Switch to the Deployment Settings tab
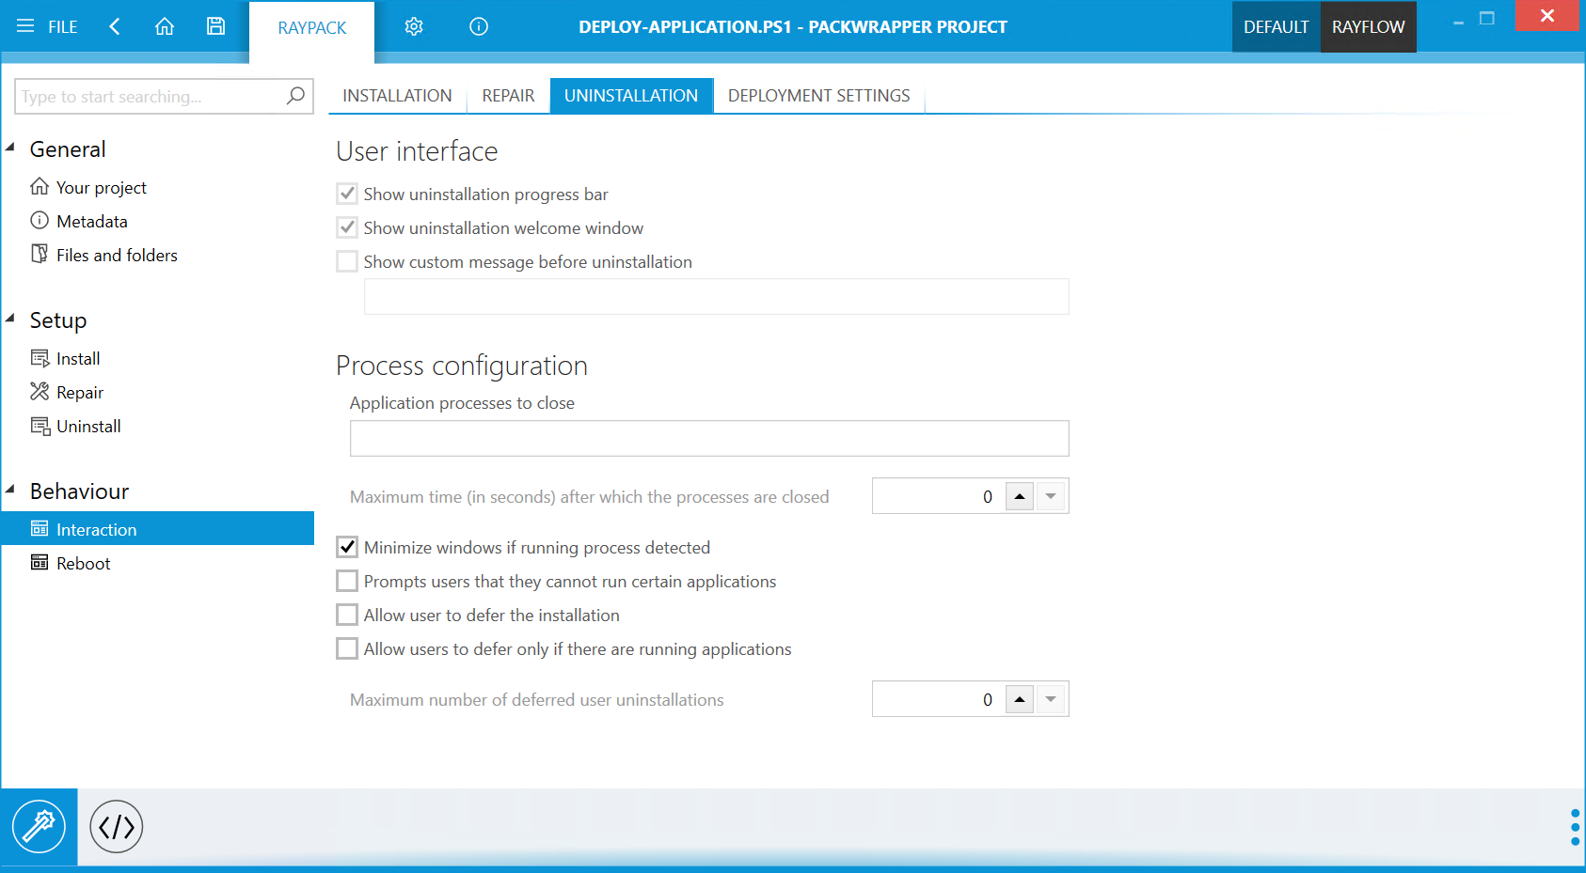 click(818, 95)
